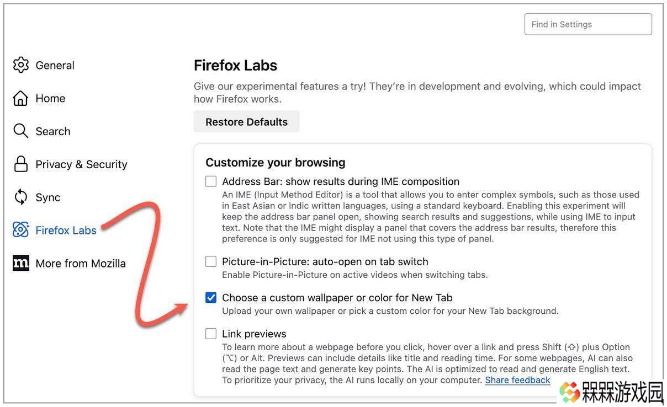667x407 pixels.
Task: Click the Find in Settings field
Action: pos(588,24)
